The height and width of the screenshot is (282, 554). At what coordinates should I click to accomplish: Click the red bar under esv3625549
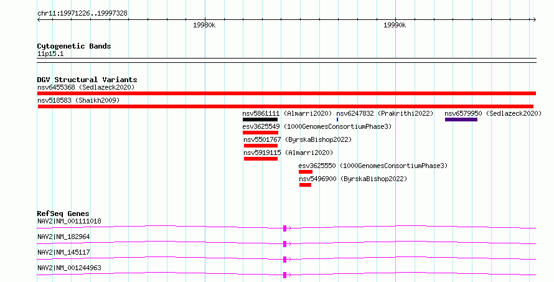260,133
